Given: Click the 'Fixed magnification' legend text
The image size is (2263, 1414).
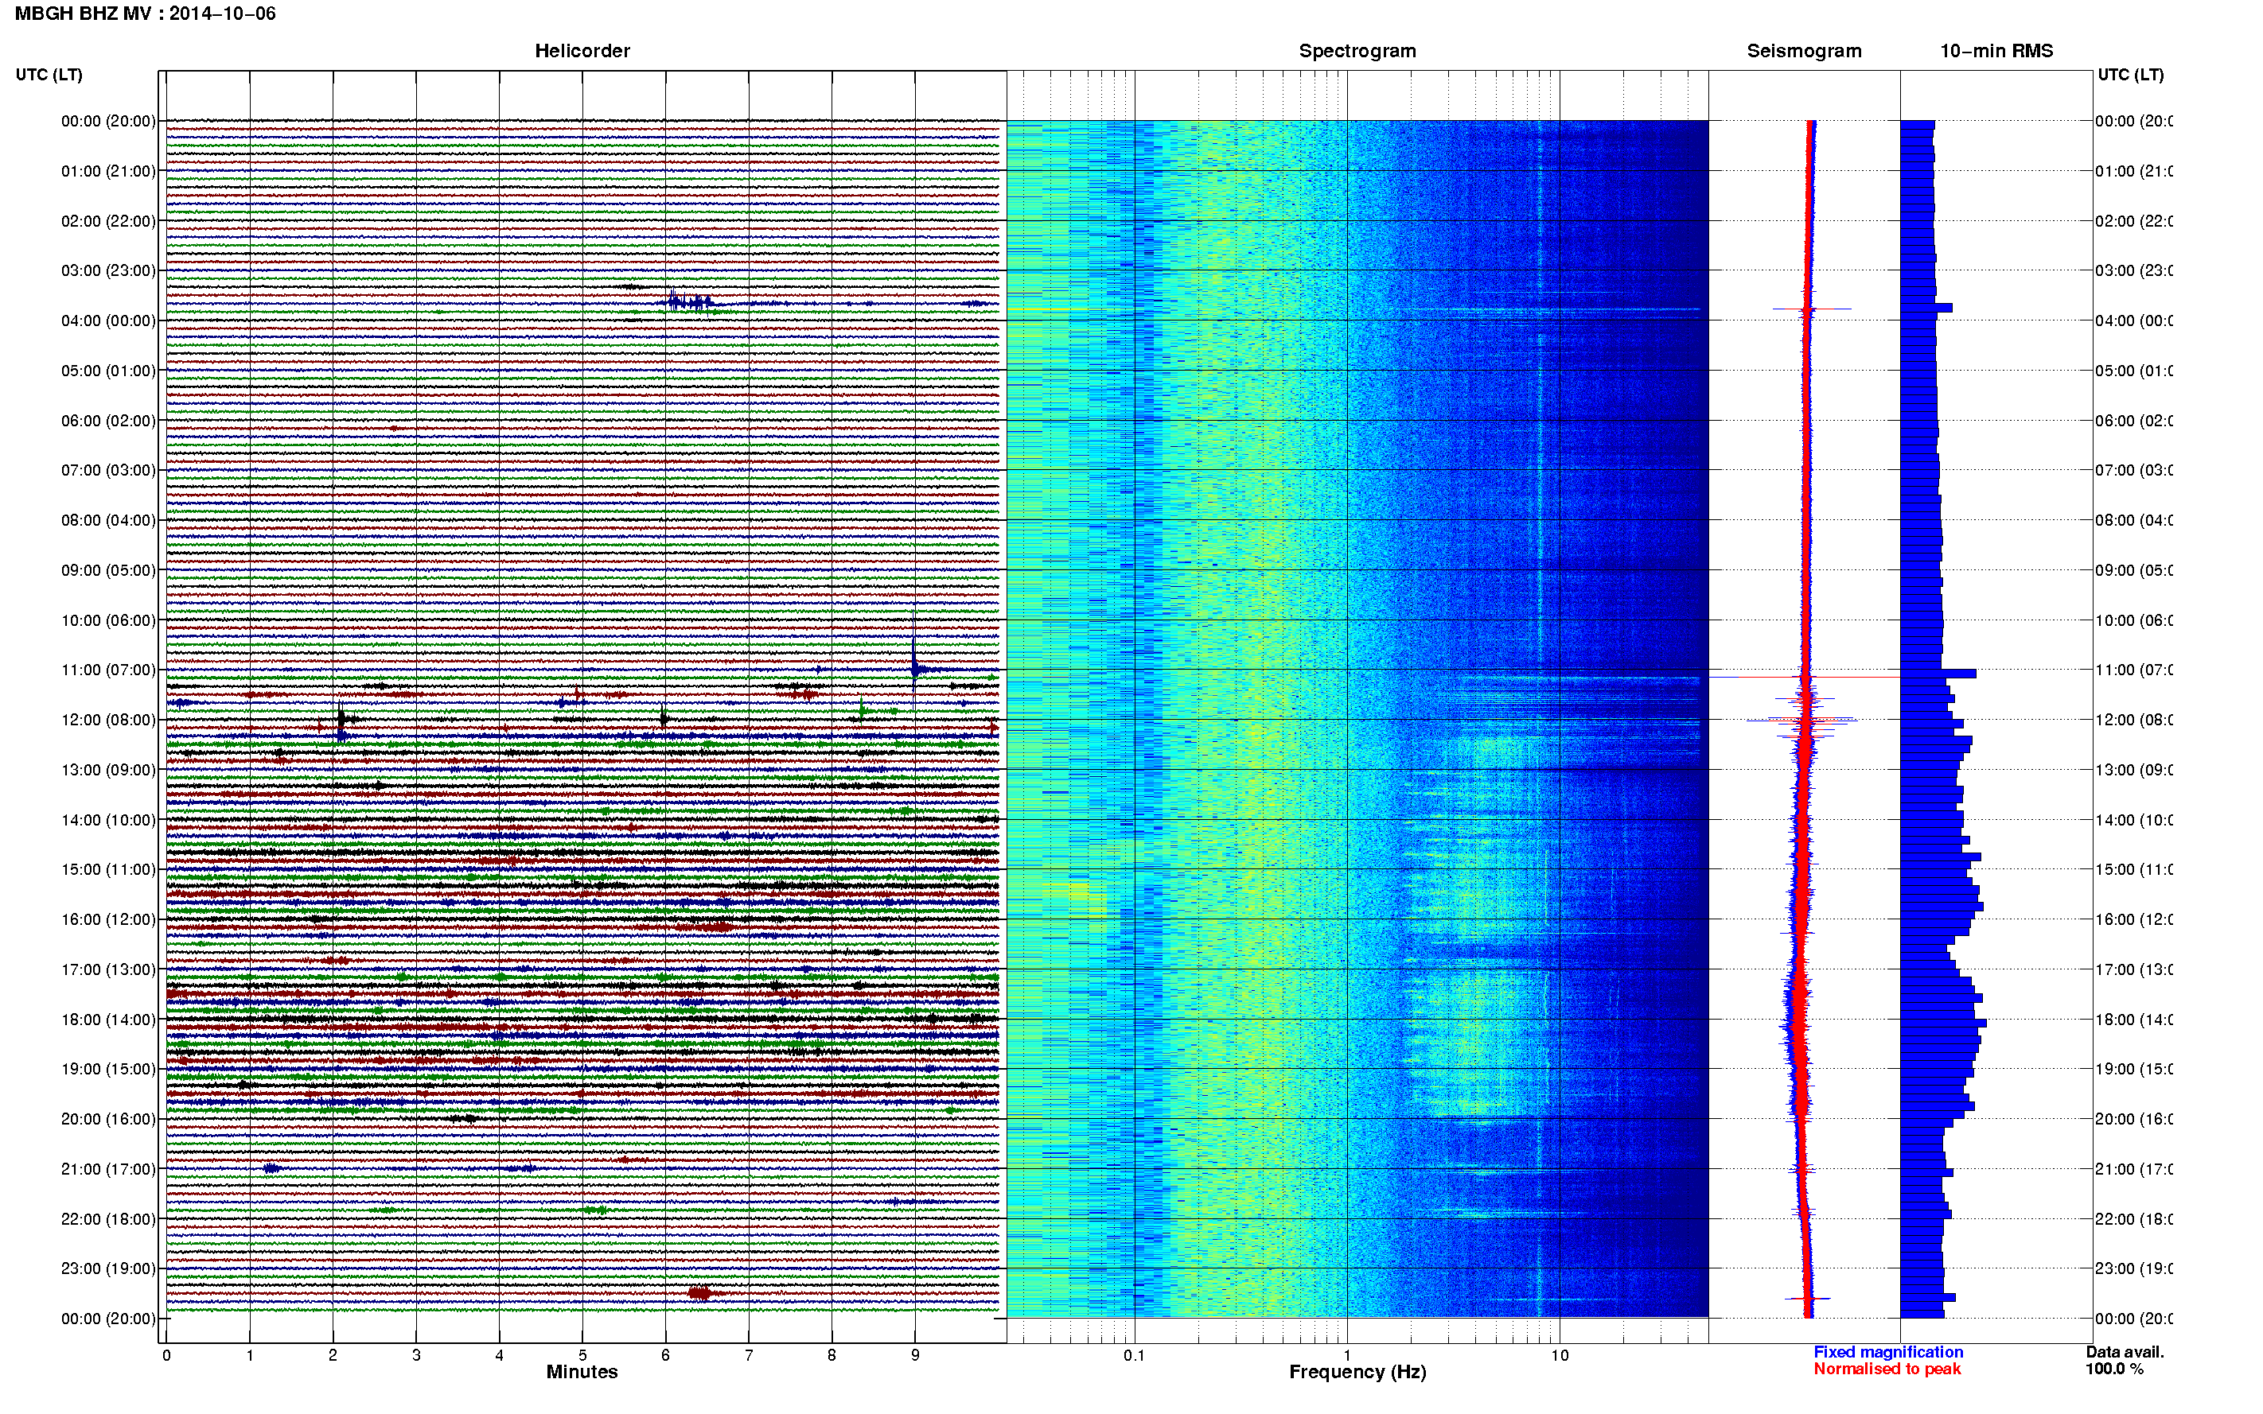Looking at the screenshot, I should (x=1888, y=1352).
